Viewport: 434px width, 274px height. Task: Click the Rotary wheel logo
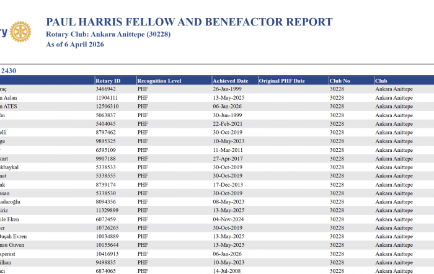point(20,32)
